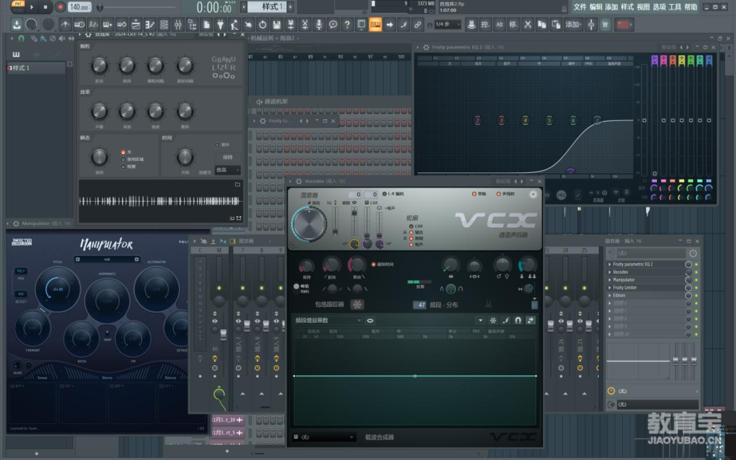Screen dimensions: 736x460
Task: Expand the Manipulator slot in mixer effects
Action: (610, 280)
